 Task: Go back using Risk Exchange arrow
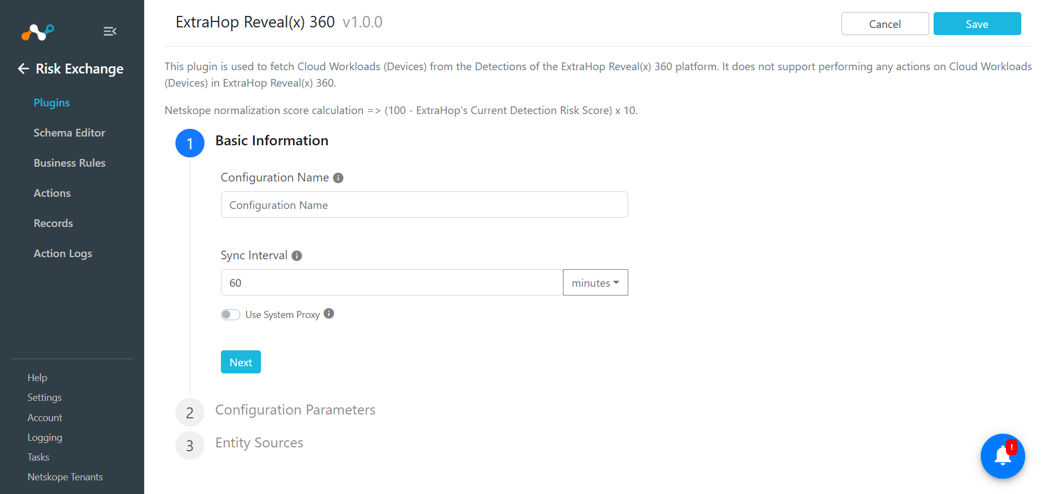(24, 69)
